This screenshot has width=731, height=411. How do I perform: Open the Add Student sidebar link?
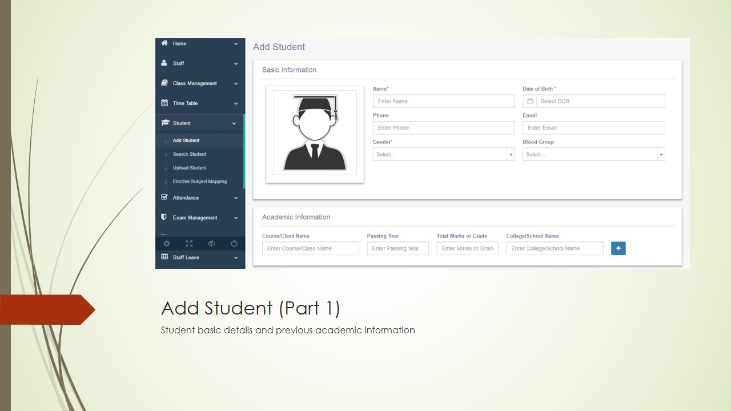pyautogui.click(x=186, y=140)
